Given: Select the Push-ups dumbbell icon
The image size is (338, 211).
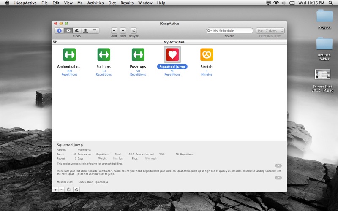Looking at the screenshot, I should [x=138, y=54].
